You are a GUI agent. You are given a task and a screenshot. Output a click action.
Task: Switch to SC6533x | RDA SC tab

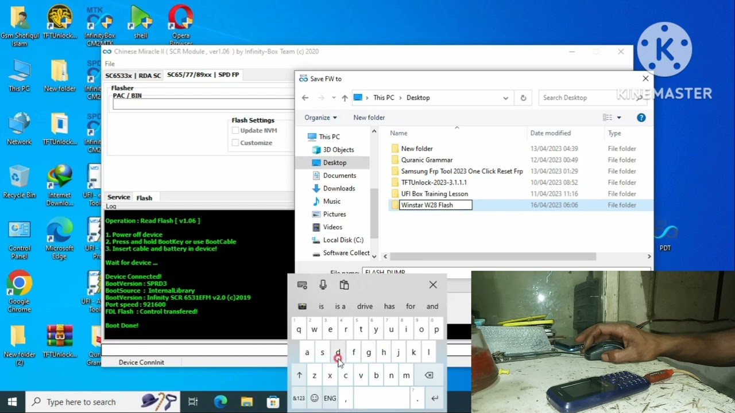pyautogui.click(x=133, y=75)
